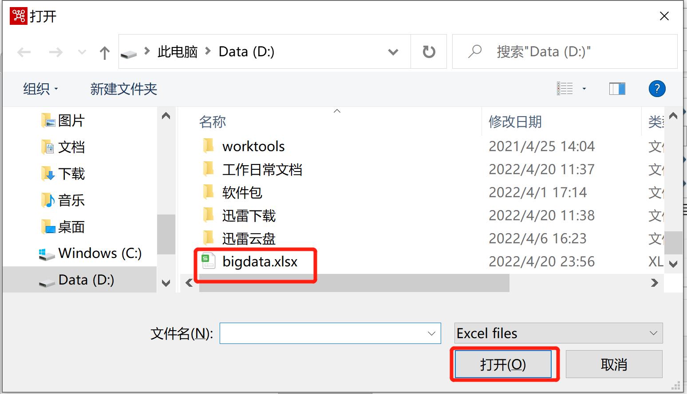Click the Forward navigation arrow
This screenshot has height=394, width=687.
tap(55, 52)
